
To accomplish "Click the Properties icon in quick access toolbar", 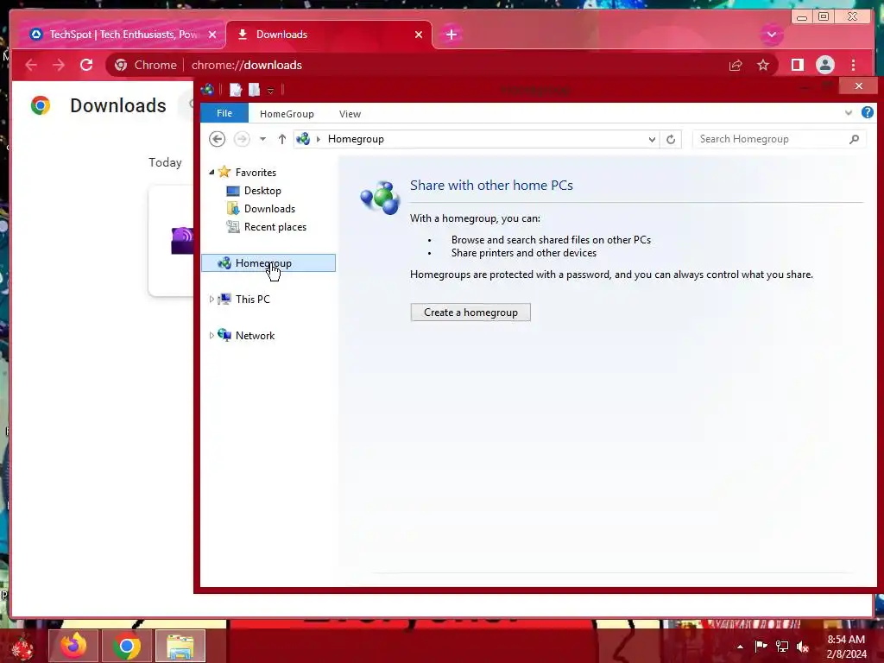I will point(236,90).
